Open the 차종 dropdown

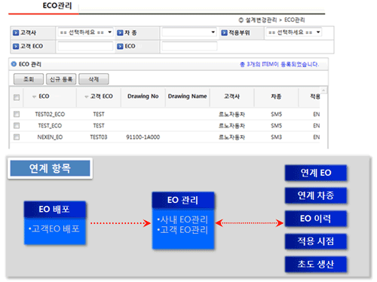(189, 32)
